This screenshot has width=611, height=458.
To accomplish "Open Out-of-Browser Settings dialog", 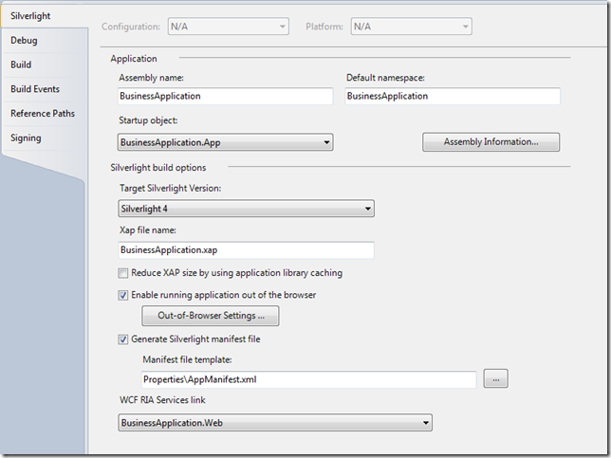I will [x=210, y=316].
